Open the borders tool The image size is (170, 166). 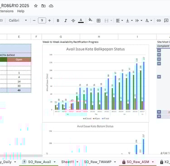(x=98, y=20)
